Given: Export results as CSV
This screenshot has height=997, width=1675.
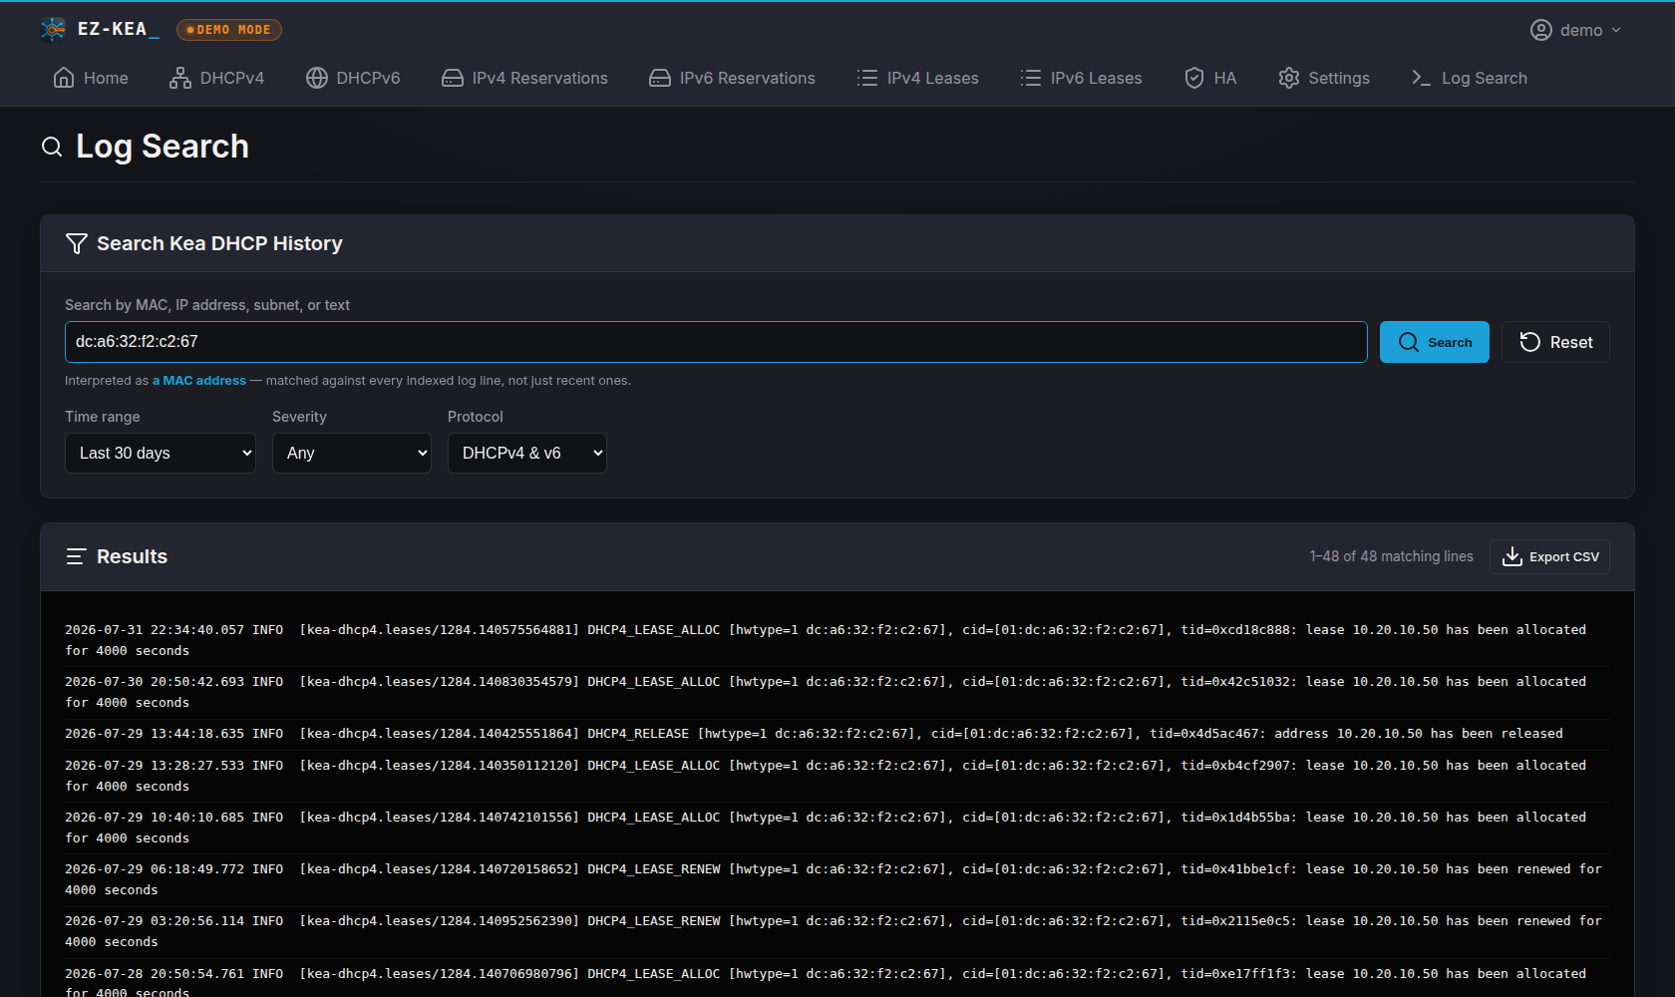Looking at the screenshot, I should point(1549,556).
